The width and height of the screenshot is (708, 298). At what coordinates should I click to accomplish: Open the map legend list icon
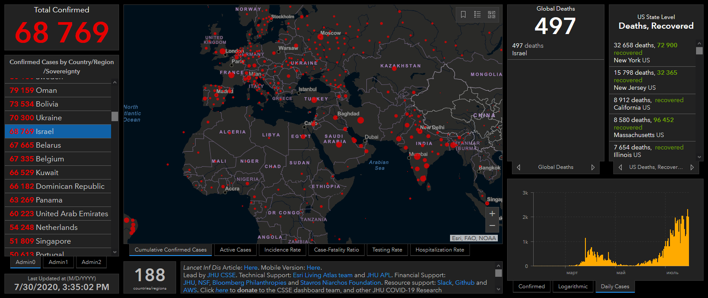click(x=477, y=15)
